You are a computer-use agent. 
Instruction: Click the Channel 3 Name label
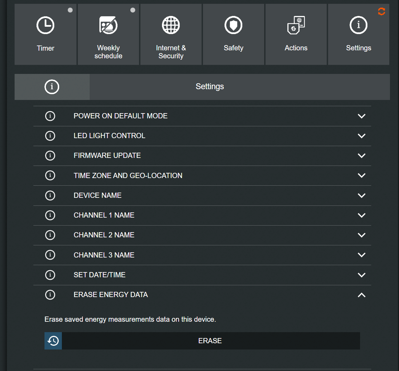104,255
